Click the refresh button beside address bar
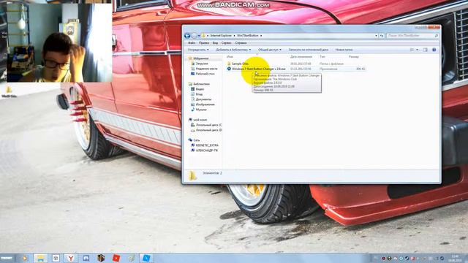 coord(382,36)
